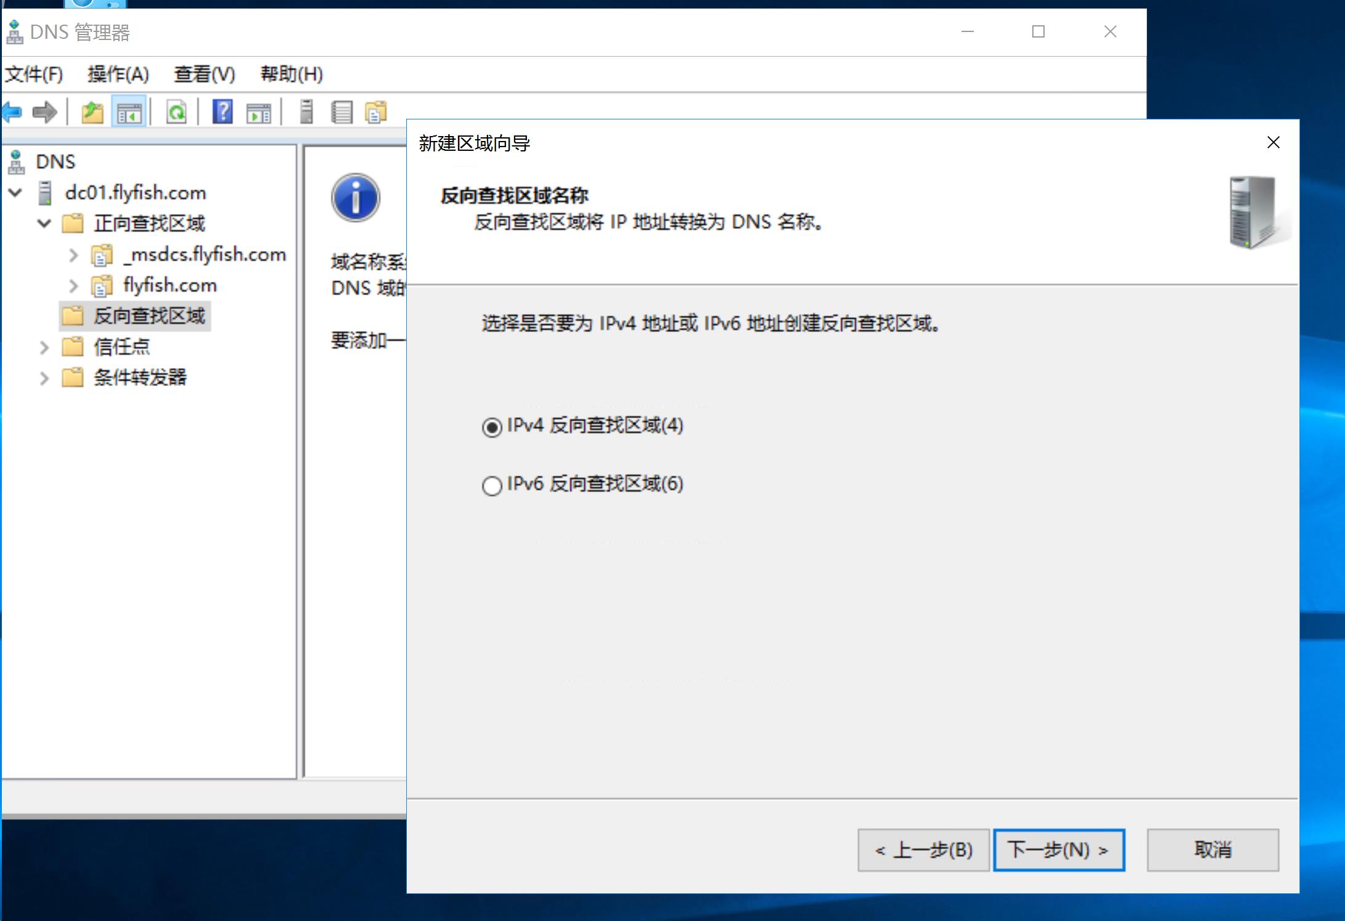This screenshot has height=921, width=1345.
Task: Maximize the DNS 管理器 window
Action: click(1038, 31)
